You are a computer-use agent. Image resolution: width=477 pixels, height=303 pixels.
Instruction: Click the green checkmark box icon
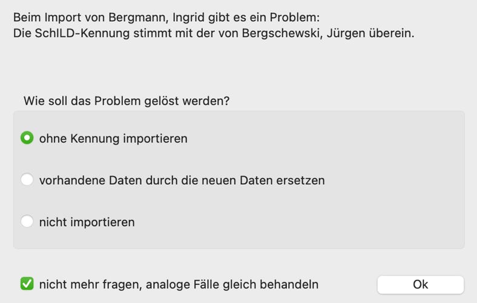pyautogui.click(x=27, y=284)
